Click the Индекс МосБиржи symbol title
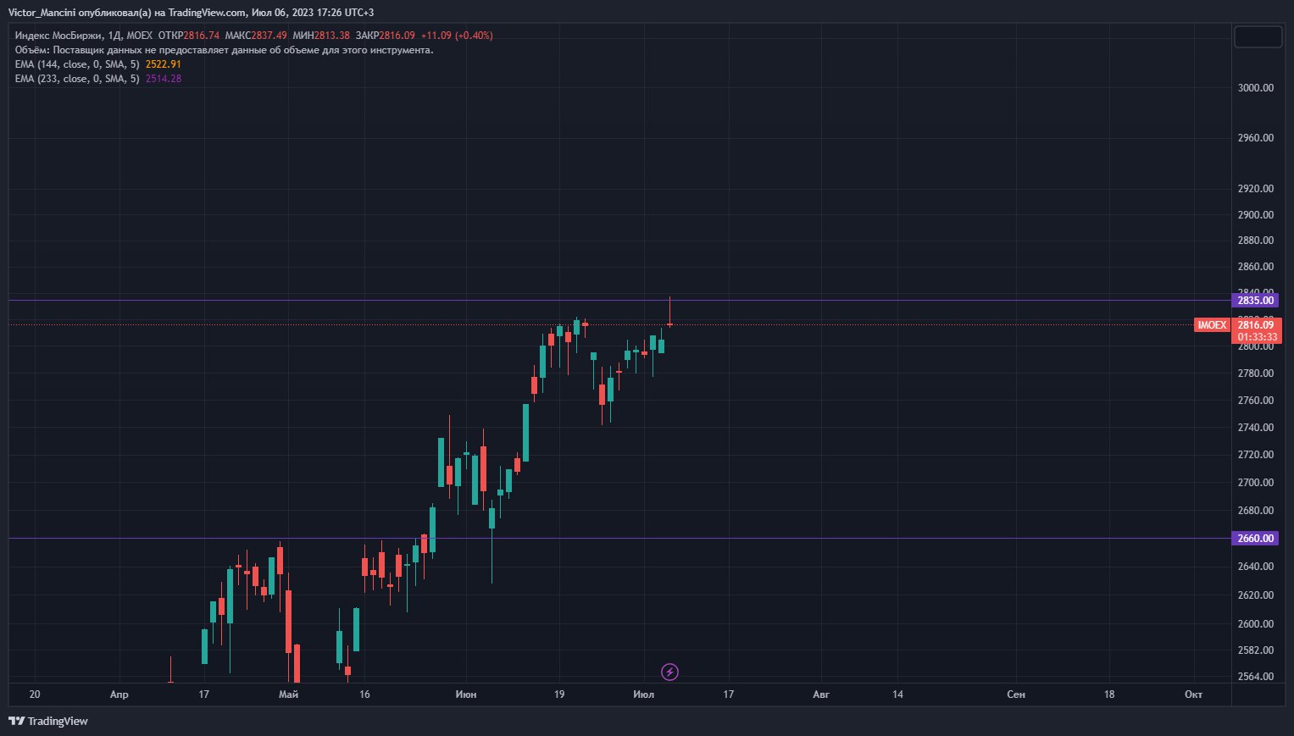1294x736 pixels. [x=58, y=36]
